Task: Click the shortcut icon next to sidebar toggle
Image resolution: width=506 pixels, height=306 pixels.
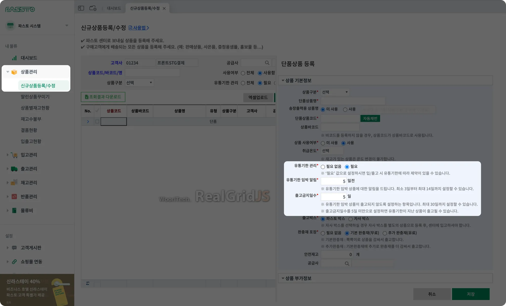Action: point(93,8)
